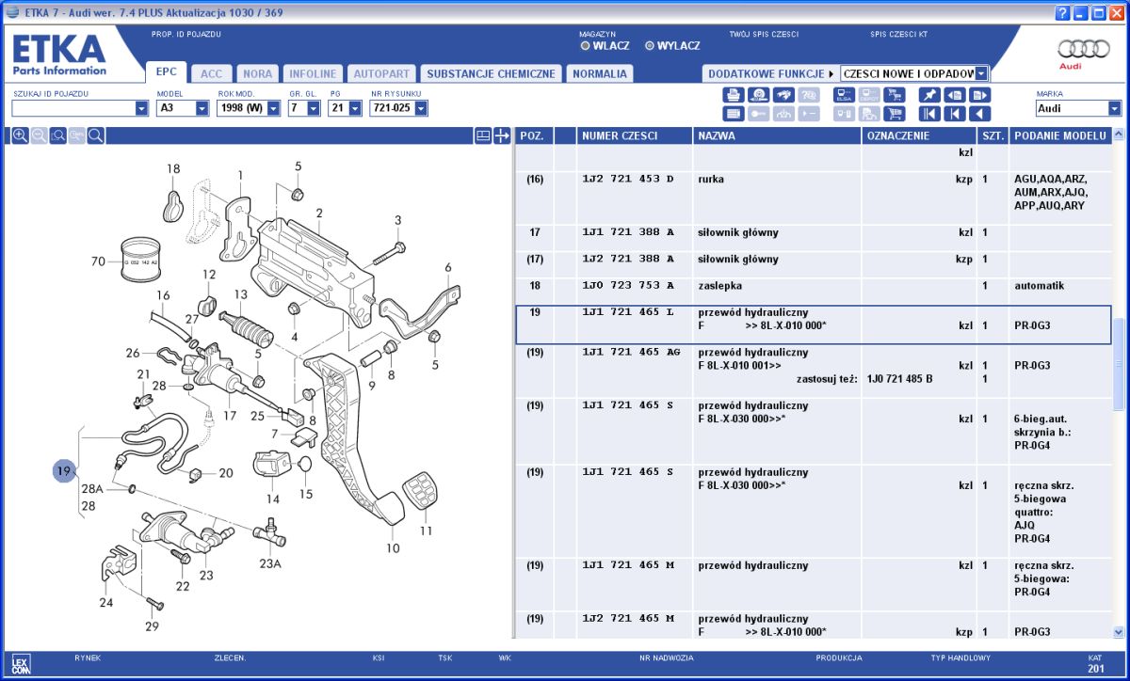Click the parts list scrollbar up arrow
The image size is (1130, 681).
click(x=1119, y=136)
